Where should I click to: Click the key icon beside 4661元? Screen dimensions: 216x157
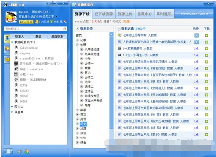click(65, 22)
